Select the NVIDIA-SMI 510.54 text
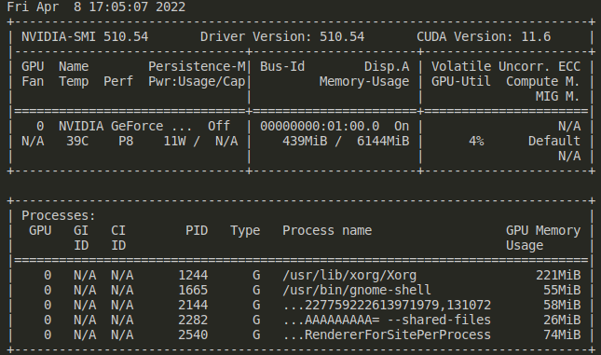 85,36
